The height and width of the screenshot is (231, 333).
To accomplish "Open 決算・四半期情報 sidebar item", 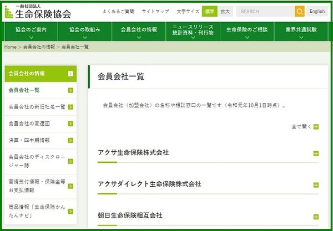I will pos(41,140).
